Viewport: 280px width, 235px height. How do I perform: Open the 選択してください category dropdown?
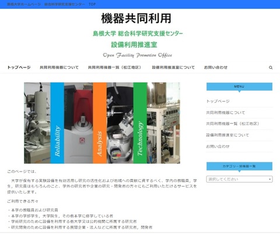click(x=239, y=179)
